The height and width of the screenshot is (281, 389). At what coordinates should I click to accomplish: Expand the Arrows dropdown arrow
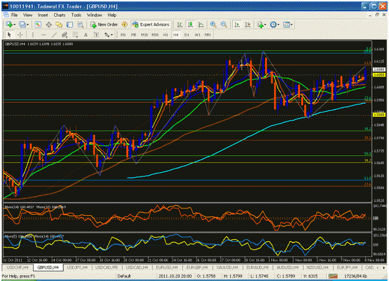pyautogui.click(x=112, y=35)
